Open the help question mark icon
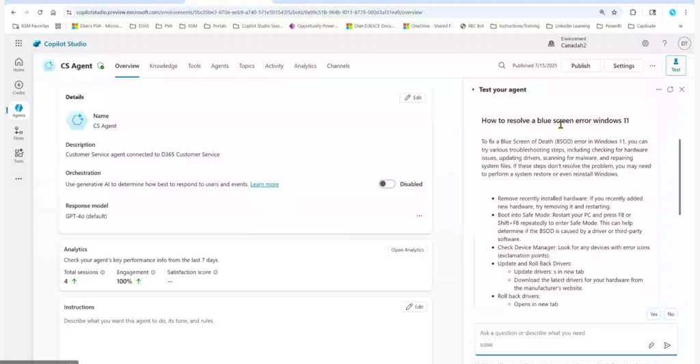 [x=664, y=43]
